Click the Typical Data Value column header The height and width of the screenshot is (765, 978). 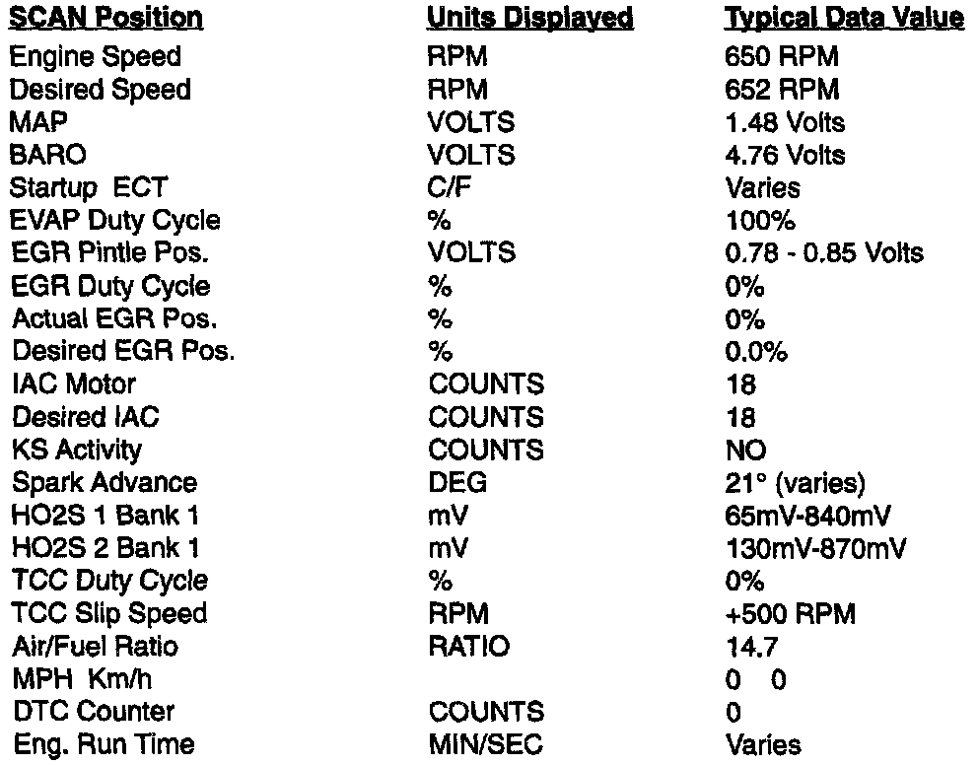(x=844, y=19)
